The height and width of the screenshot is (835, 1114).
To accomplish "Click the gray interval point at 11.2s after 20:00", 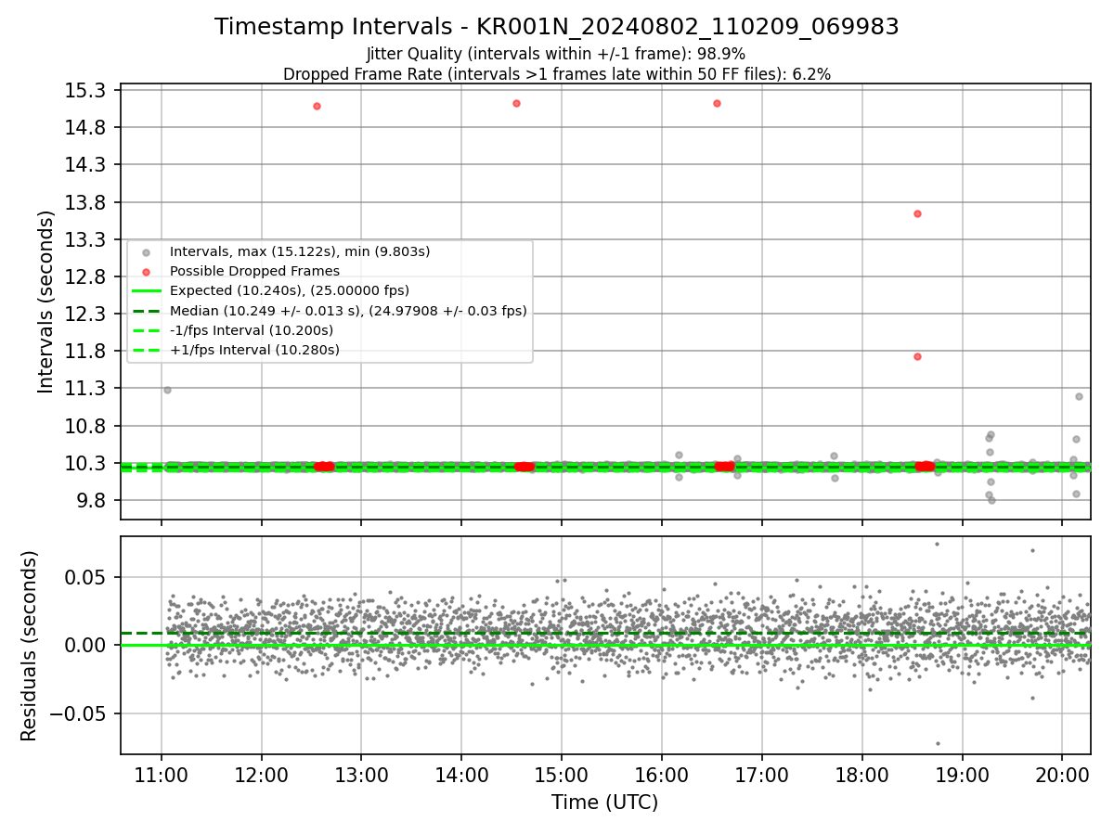I will click(x=1079, y=396).
